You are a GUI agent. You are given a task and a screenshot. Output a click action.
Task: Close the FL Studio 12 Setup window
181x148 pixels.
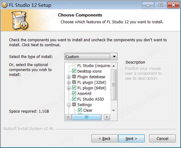173,5
